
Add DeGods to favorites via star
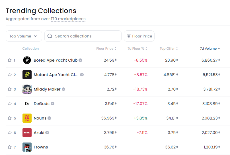[10, 104]
